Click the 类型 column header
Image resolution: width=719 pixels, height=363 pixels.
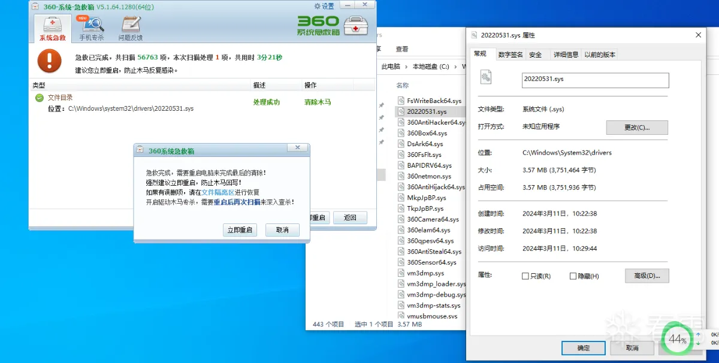[x=39, y=85]
